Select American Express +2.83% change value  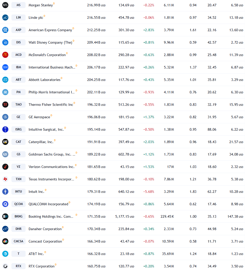click(x=149, y=30)
